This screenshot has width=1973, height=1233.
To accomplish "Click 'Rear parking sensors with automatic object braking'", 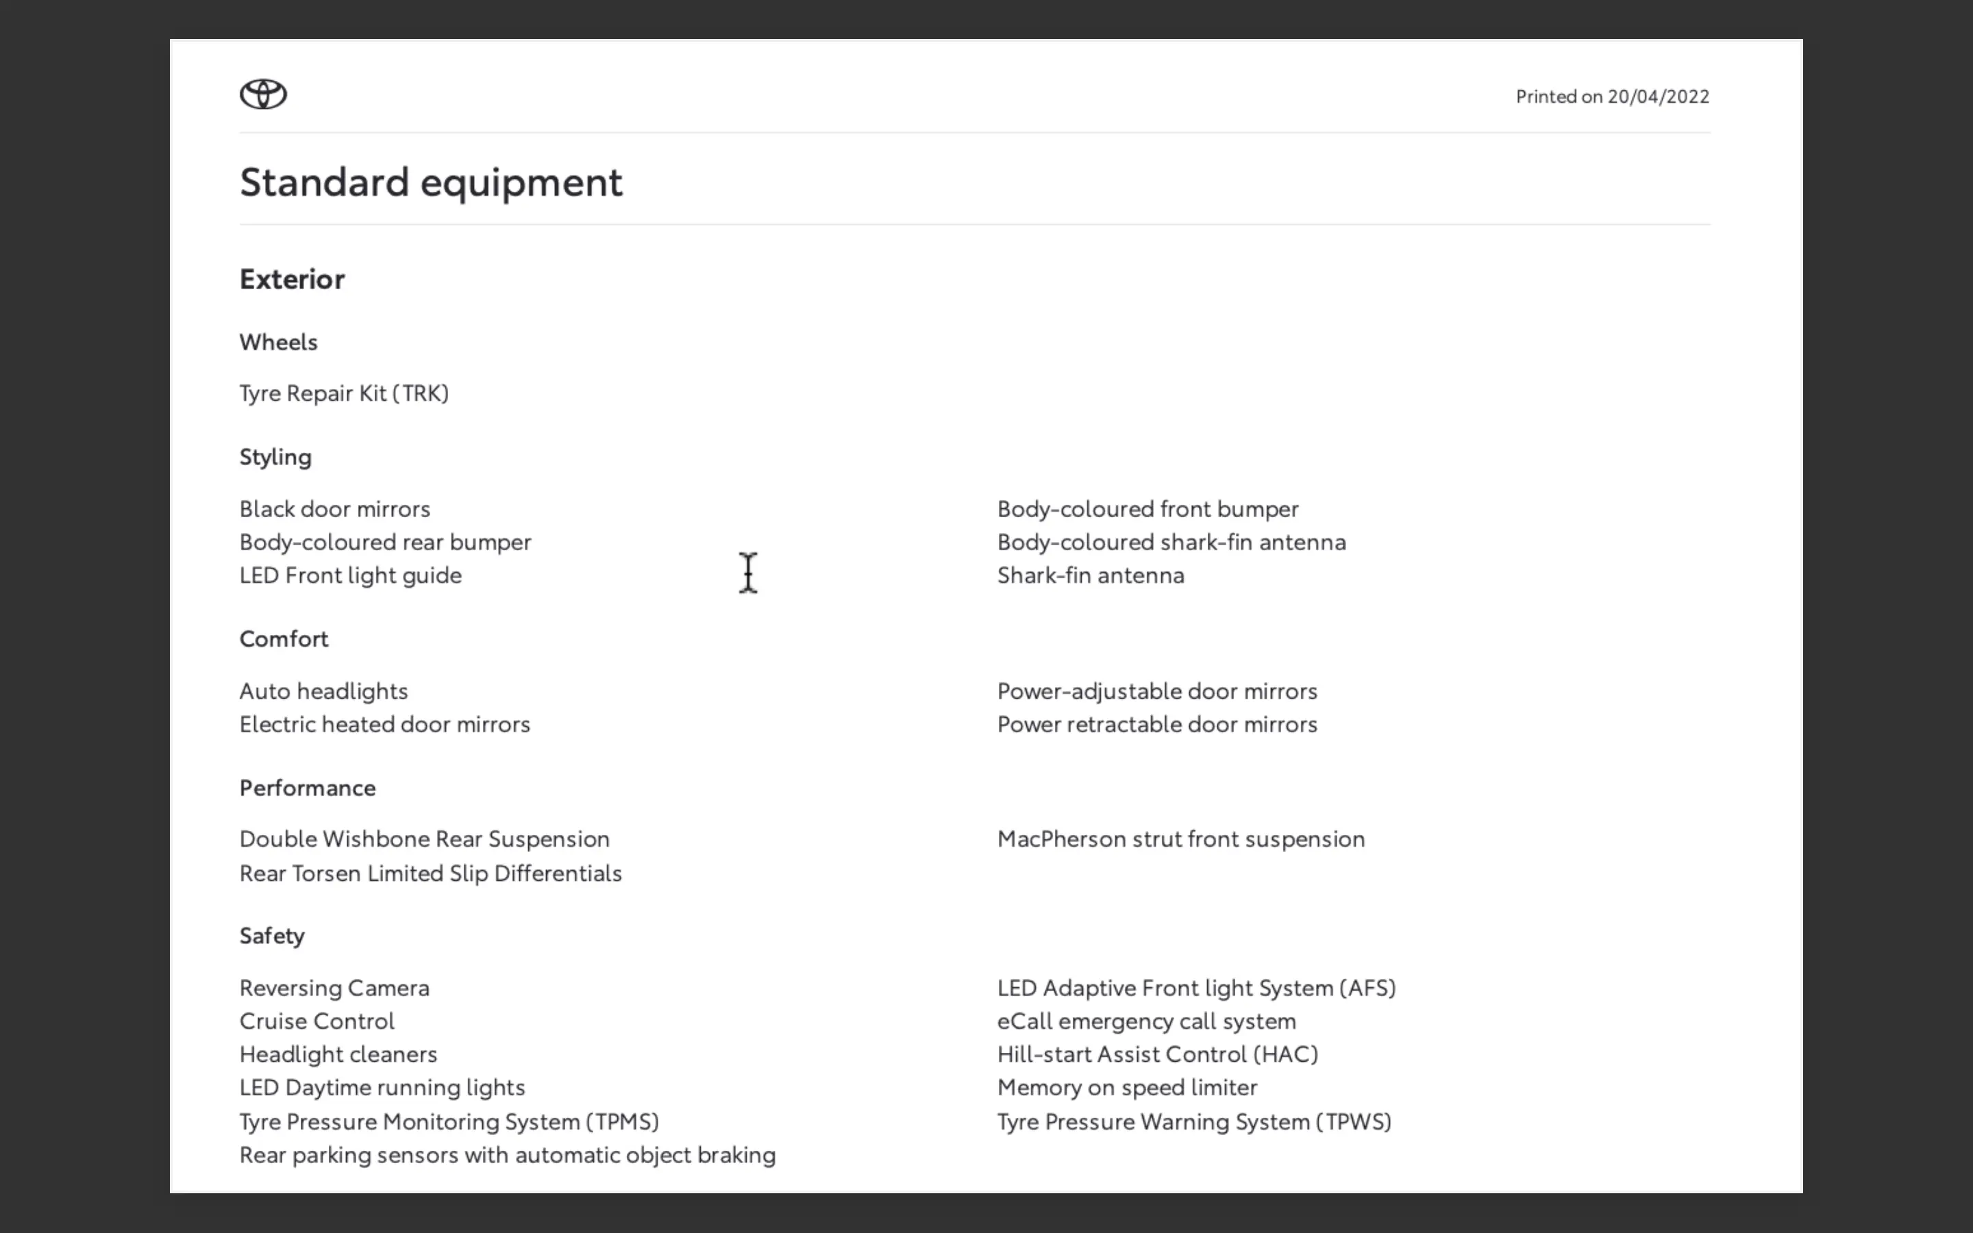I will pos(507,1156).
